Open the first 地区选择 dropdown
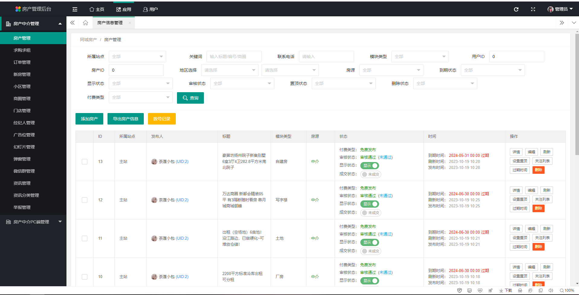This screenshot has width=579, height=295. point(230,70)
